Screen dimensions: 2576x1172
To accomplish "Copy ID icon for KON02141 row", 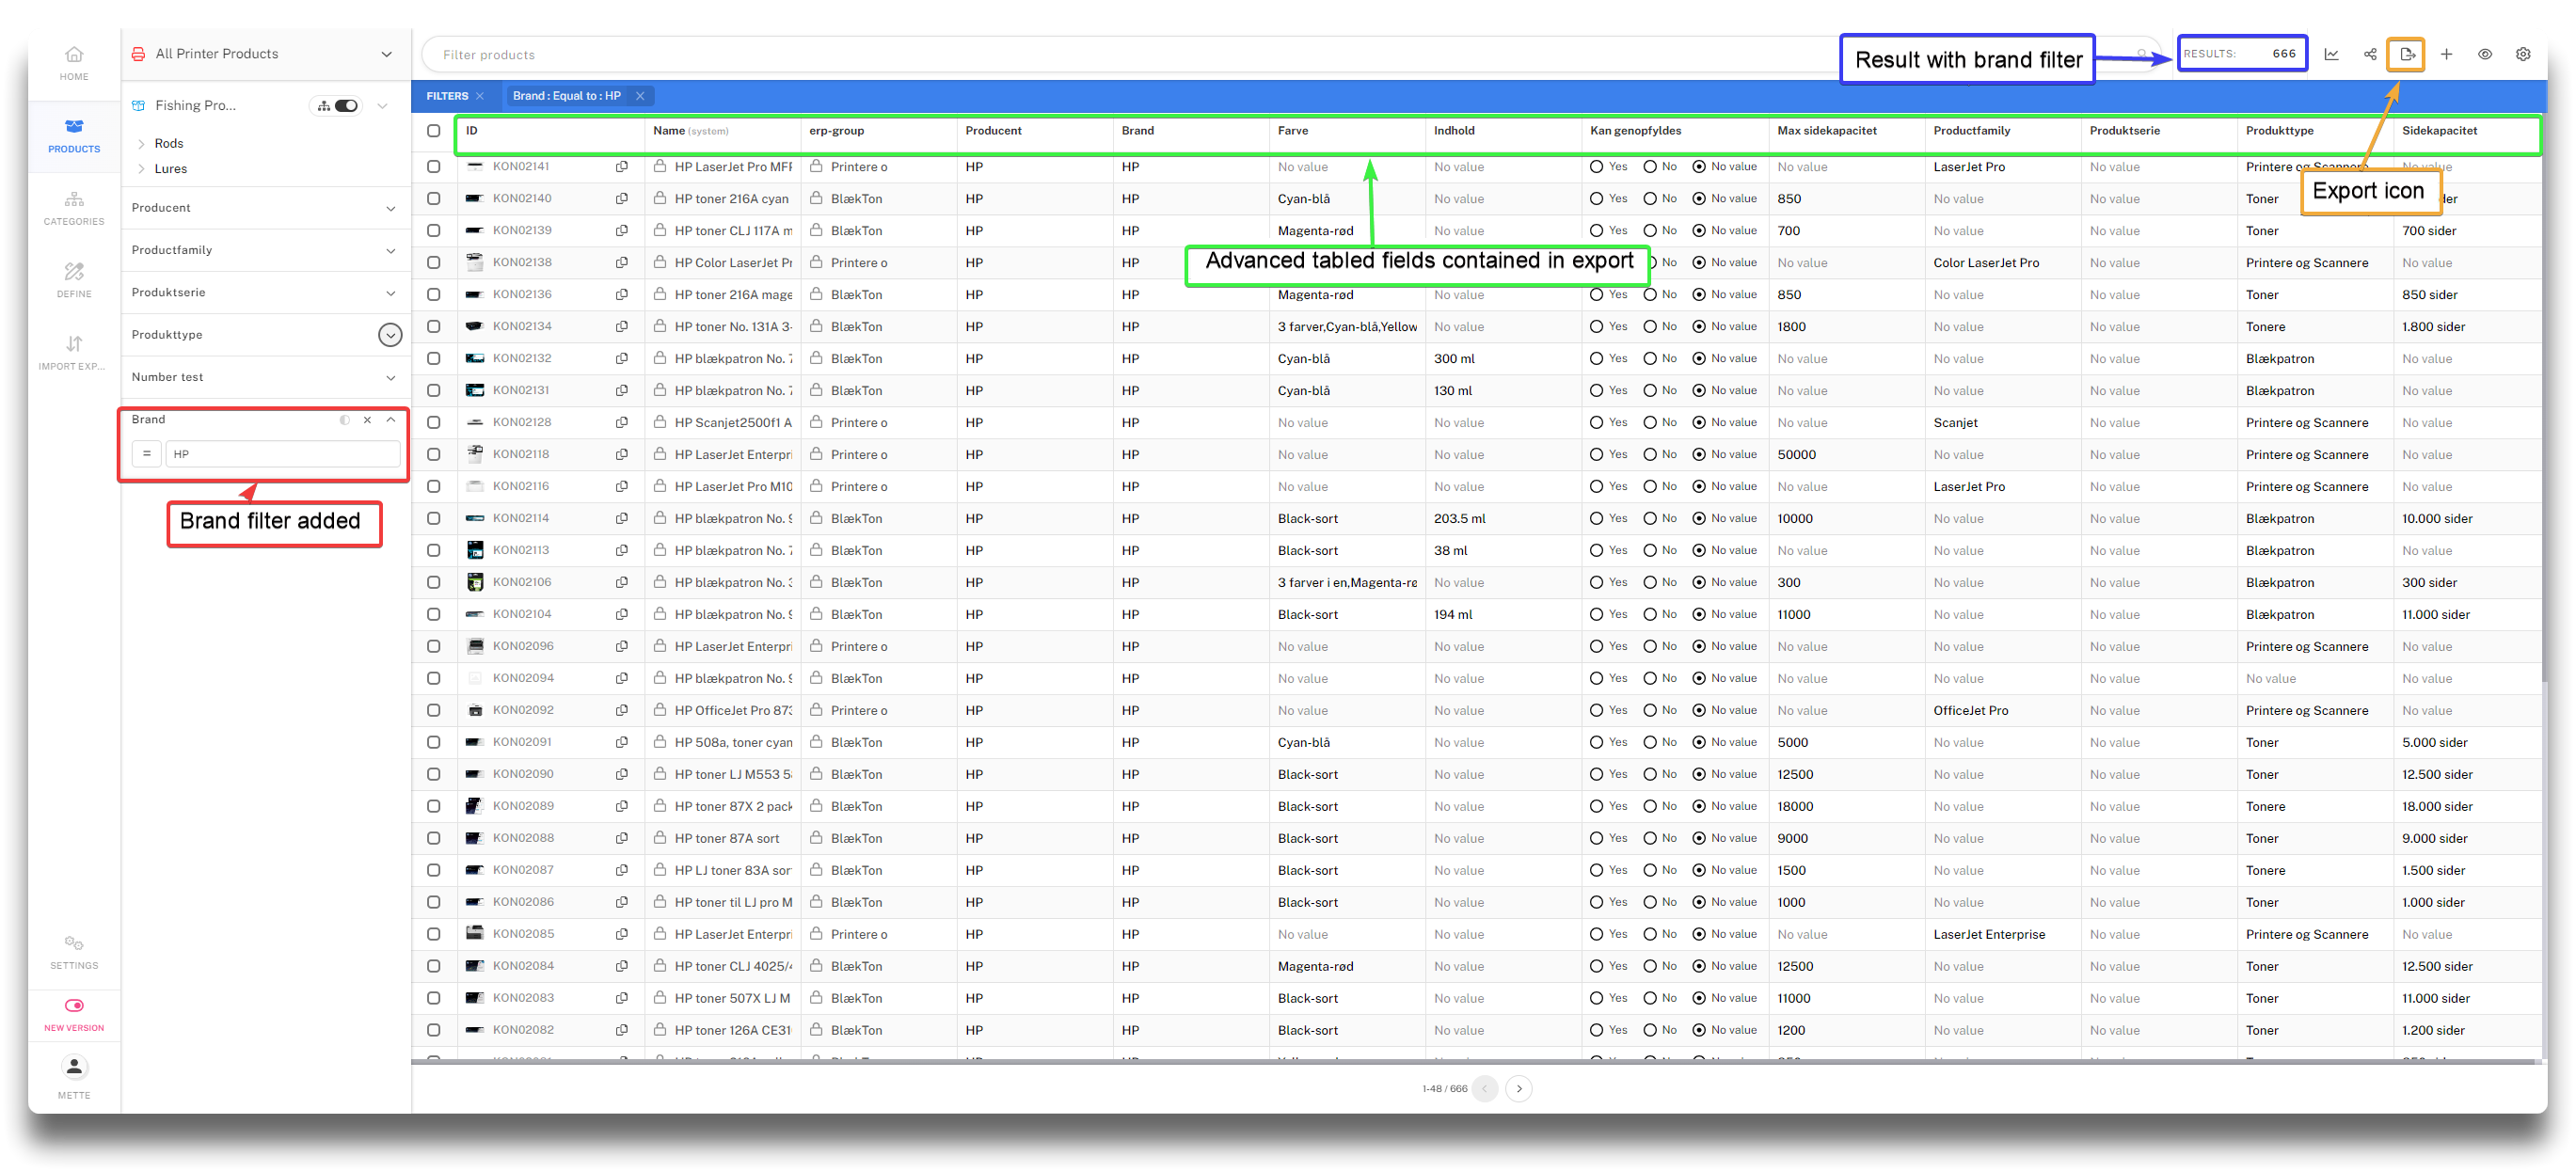I will coord(621,167).
